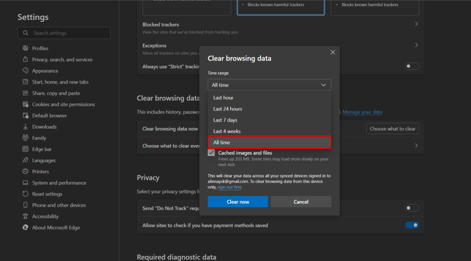This screenshot has height=261, width=471.
Task: Click the About Microsoft Edge logo icon
Action: click(26, 228)
